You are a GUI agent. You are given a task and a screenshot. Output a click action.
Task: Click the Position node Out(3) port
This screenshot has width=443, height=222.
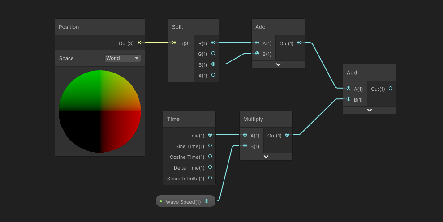(x=139, y=43)
